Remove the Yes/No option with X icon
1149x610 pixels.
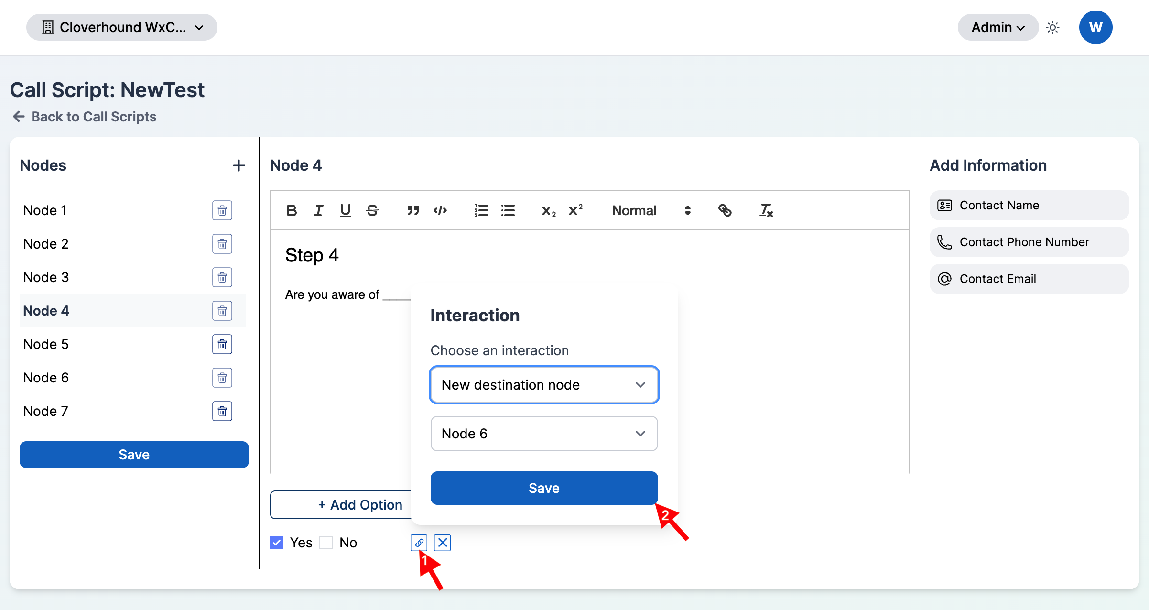coord(443,543)
